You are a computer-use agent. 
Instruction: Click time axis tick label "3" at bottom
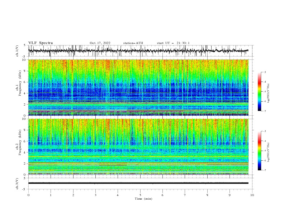(95, 195)
